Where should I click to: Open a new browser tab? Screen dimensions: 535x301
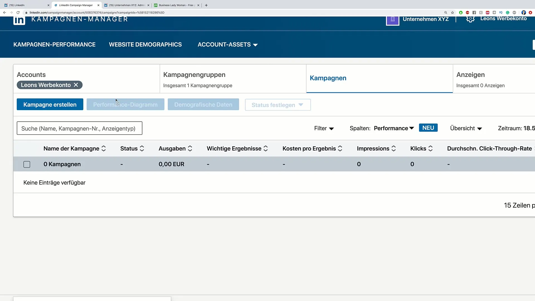tap(206, 5)
